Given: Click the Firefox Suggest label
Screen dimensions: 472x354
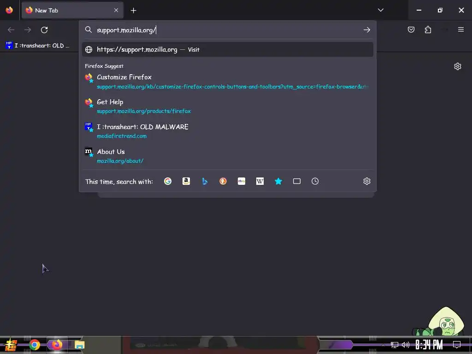Looking at the screenshot, I should click(x=104, y=66).
